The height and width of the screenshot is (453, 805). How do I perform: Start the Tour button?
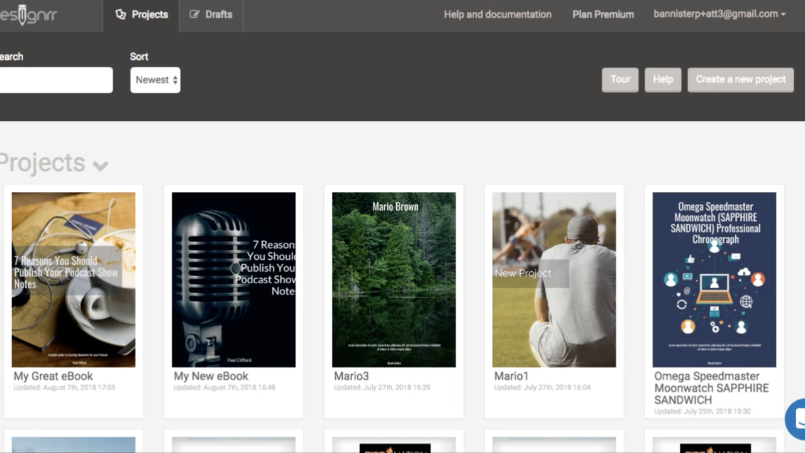[619, 79]
